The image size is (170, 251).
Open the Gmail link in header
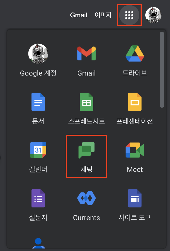(78, 15)
